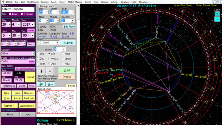Click the Import button

click(x=17, y=98)
